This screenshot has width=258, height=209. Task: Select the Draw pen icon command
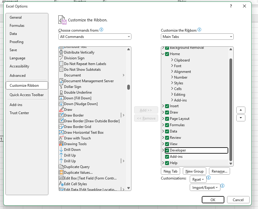61,110
